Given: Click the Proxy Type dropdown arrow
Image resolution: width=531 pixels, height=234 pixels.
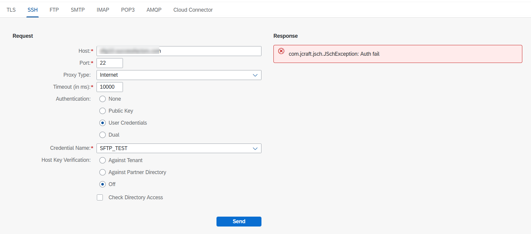Looking at the screenshot, I should click(255, 75).
